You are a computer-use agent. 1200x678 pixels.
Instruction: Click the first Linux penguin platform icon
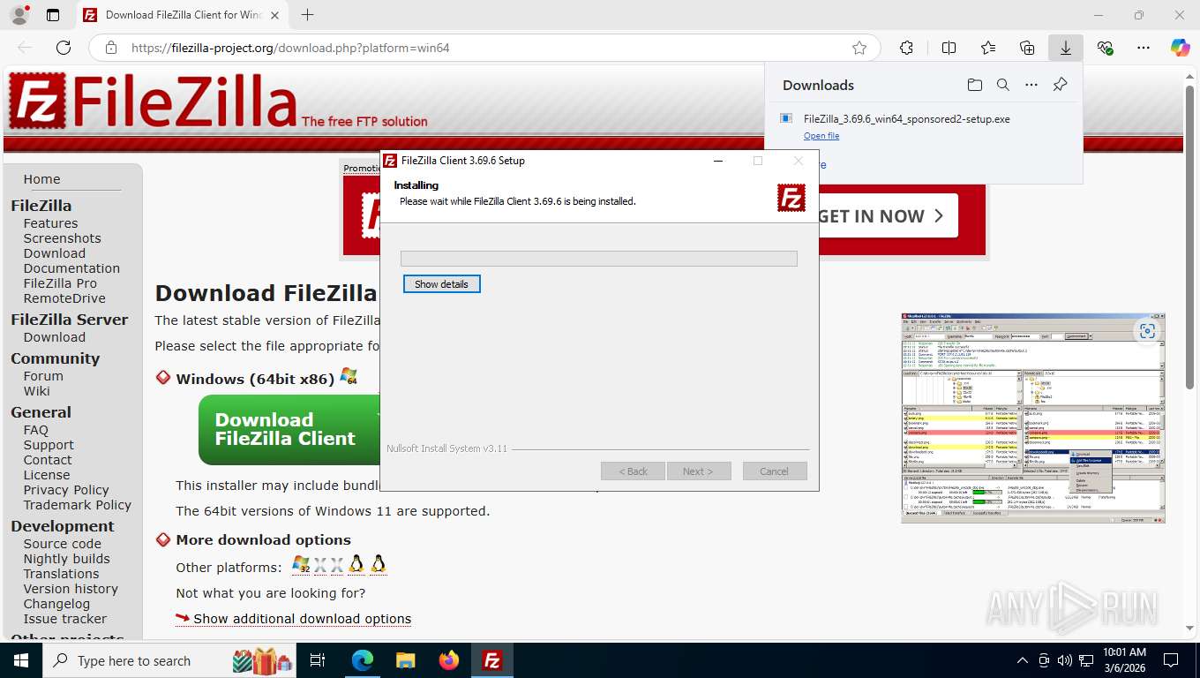click(x=356, y=565)
